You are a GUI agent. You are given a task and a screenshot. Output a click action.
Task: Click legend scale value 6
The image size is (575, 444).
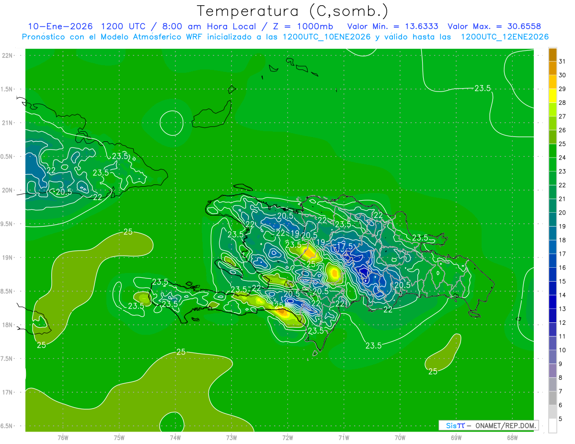click(561, 405)
